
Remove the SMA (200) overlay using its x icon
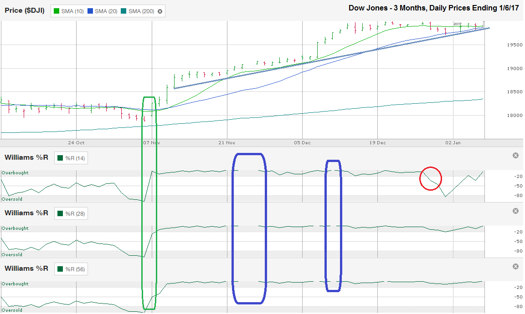160,11
